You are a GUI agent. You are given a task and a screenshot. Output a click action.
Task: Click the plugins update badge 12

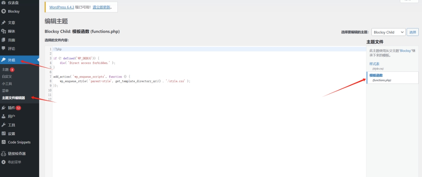(x=18, y=108)
